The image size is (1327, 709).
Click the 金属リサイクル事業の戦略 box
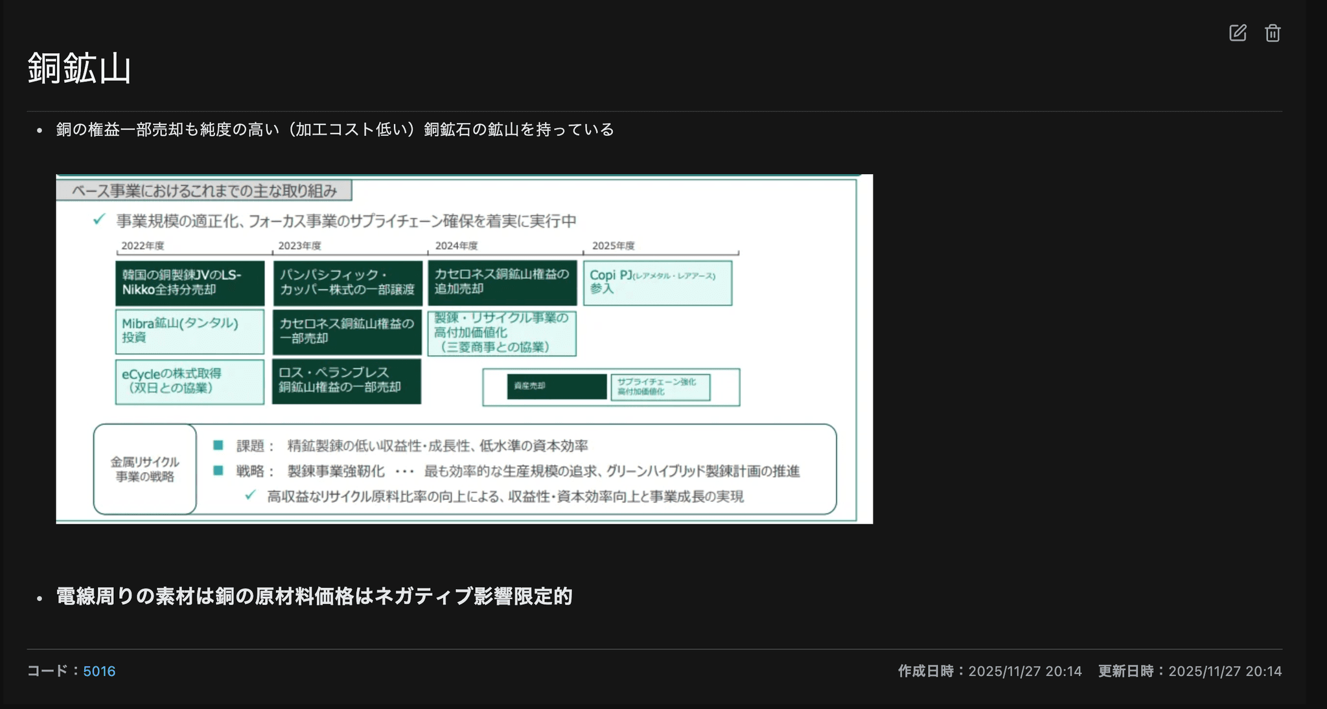coord(144,469)
